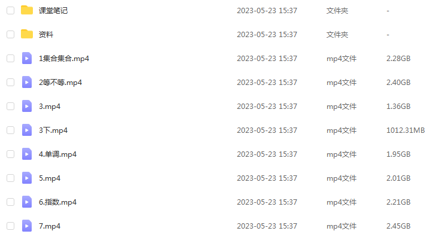Click video file icon beside 5.mp4
Viewport: 430px width, 240px height.
27,178
